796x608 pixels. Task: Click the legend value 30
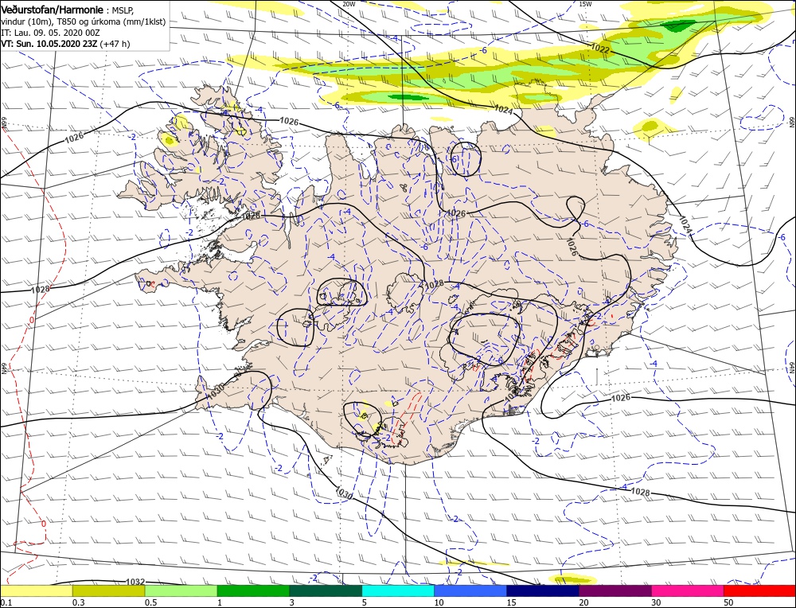657,602
